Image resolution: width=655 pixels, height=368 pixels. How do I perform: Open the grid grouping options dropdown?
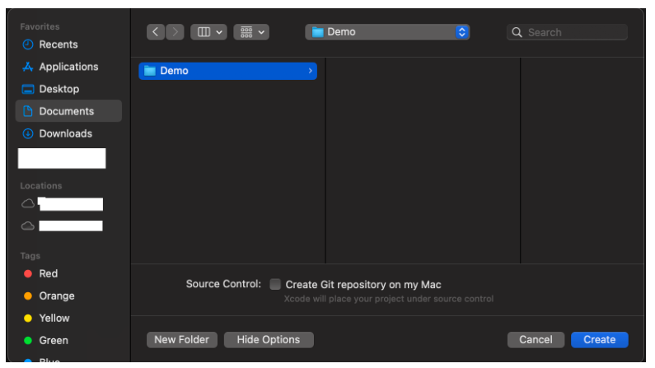[251, 32]
